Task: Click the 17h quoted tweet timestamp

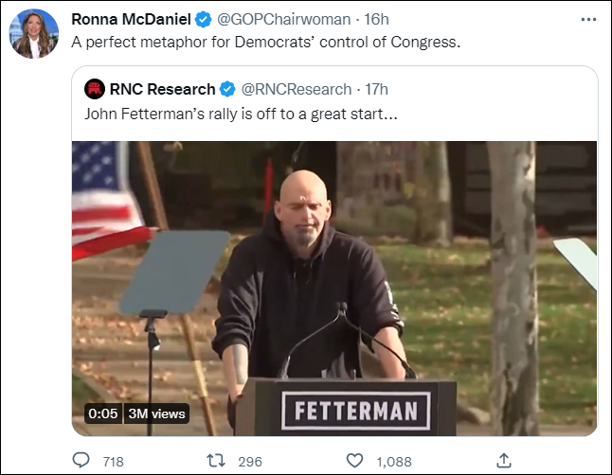Action: point(375,90)
